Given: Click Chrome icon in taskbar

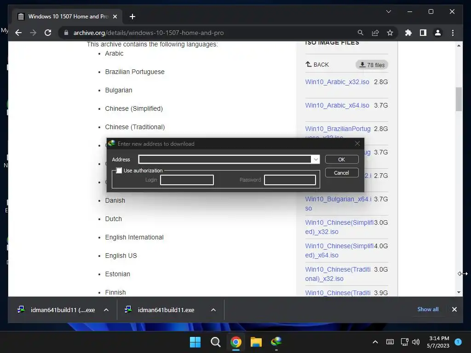Looking at the screenshot, I should 236,342.
